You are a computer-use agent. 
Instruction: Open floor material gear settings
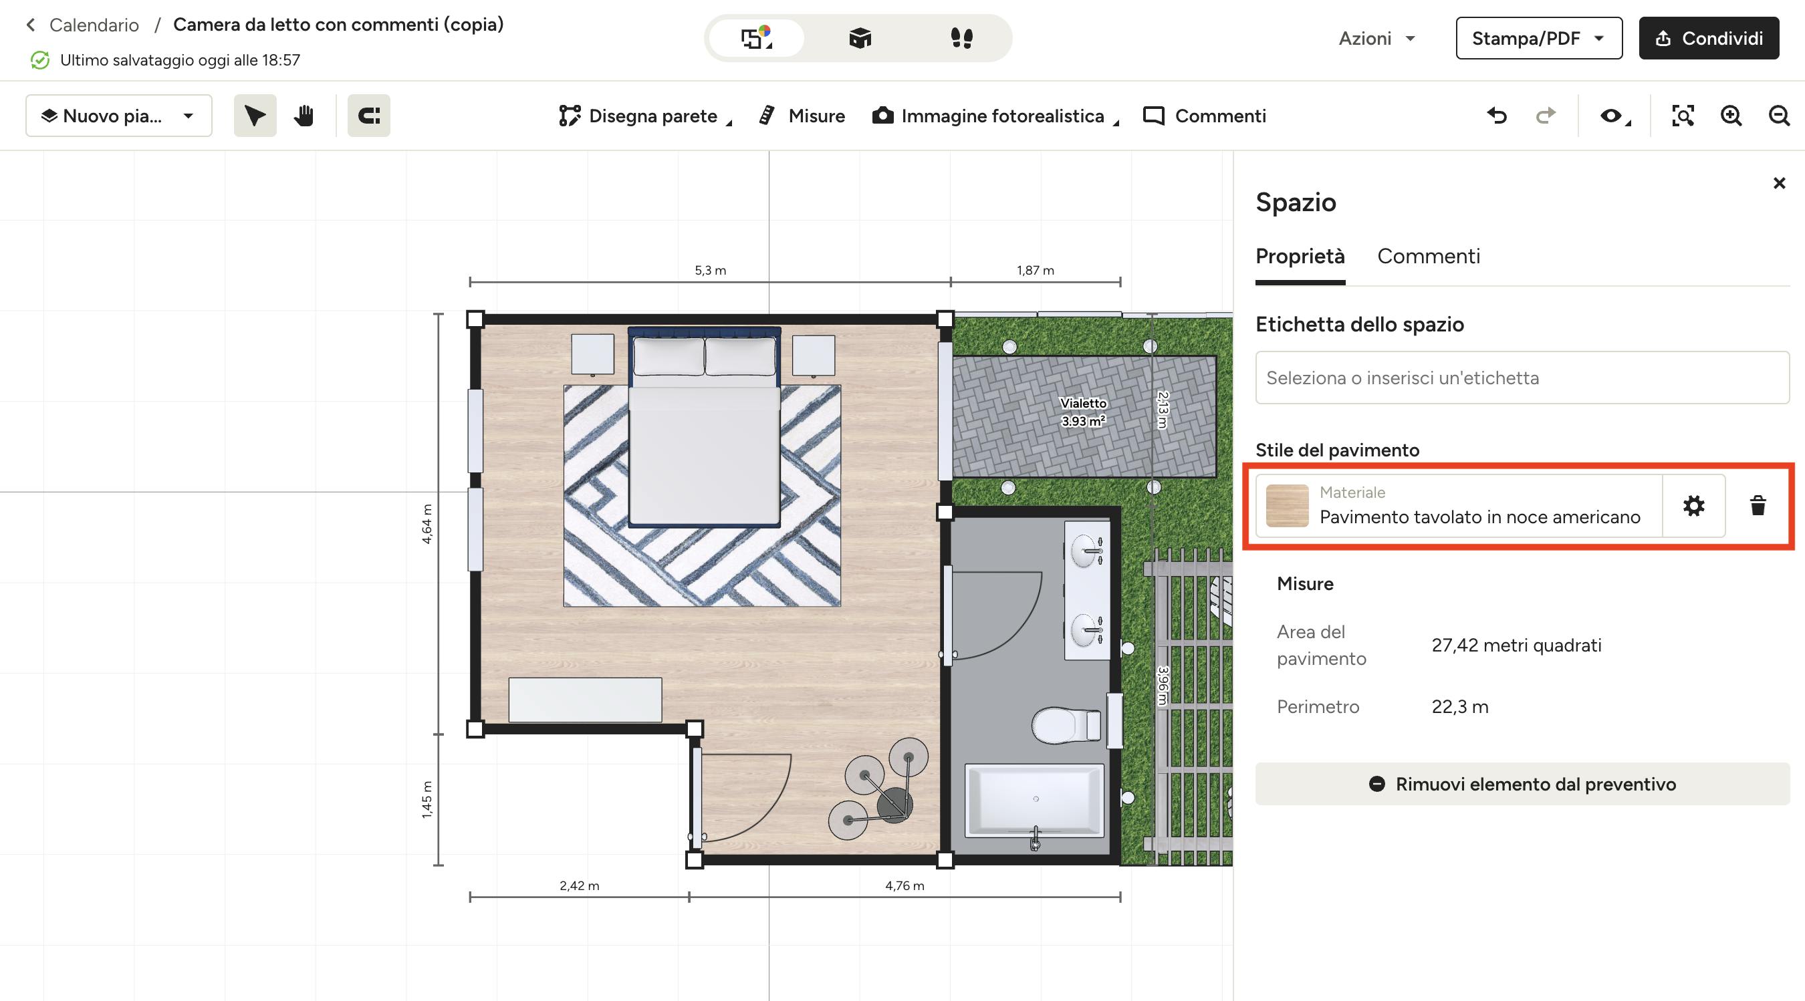click(x=1693, y=506)
